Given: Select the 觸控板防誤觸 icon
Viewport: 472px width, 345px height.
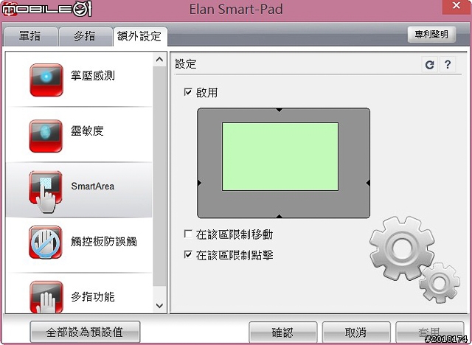Looking at the screenshot, I should tap(46, 243).
